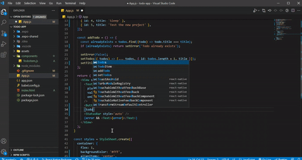Screen dimensions: 302x160
Task: Open the dropdown arrow beside the run icon
Action: click(259, 11)
